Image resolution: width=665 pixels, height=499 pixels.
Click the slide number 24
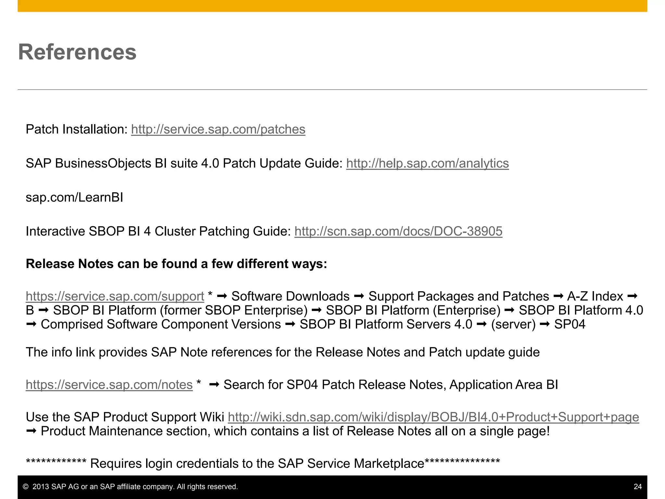click(638, 487)
